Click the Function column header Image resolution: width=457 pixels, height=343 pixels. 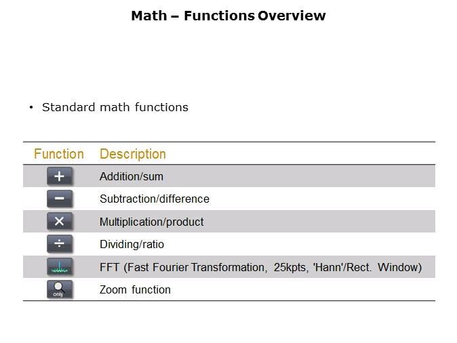pos(59,154)
